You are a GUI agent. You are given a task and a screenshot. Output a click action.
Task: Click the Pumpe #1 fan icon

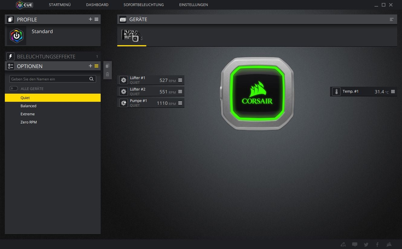[x=123, y=103]
